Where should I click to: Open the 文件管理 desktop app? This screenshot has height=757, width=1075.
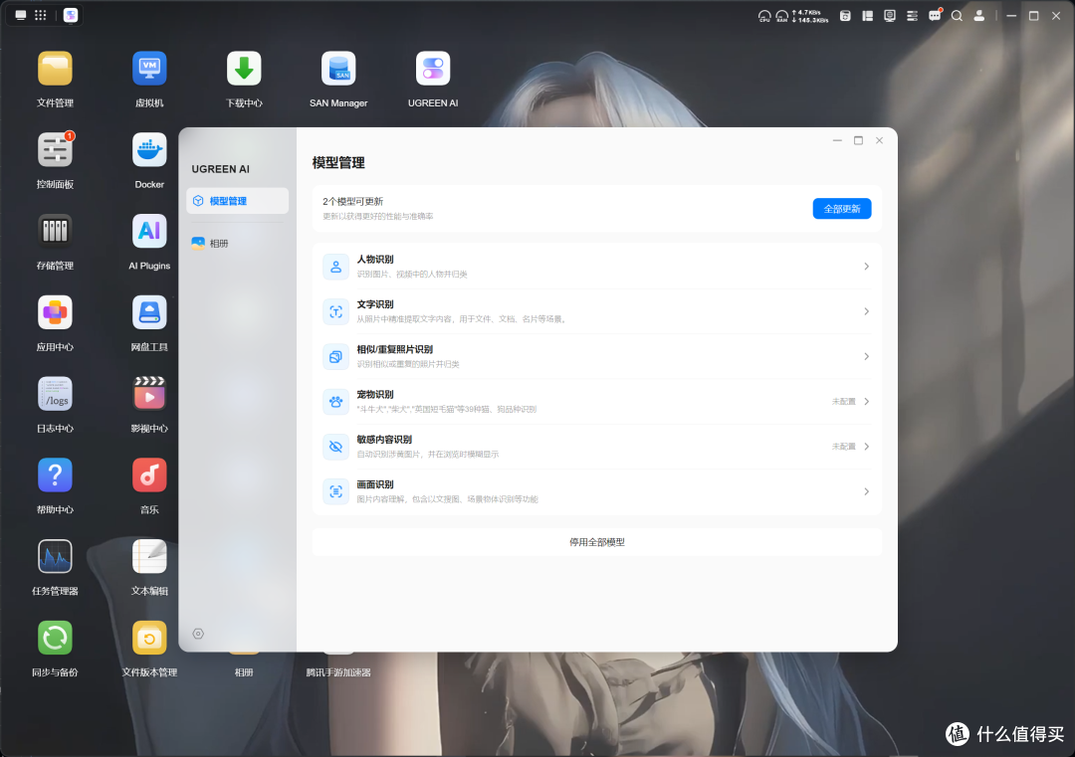pyautogui.click(x=55, y=69)
